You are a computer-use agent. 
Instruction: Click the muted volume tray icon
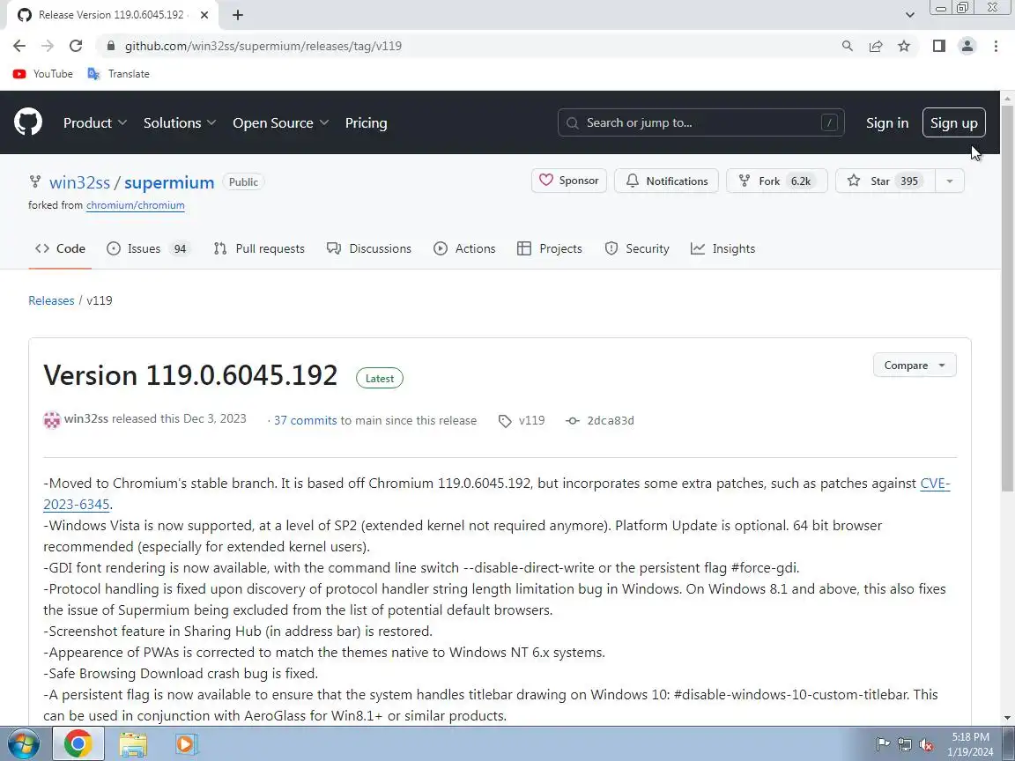[926, 745]
